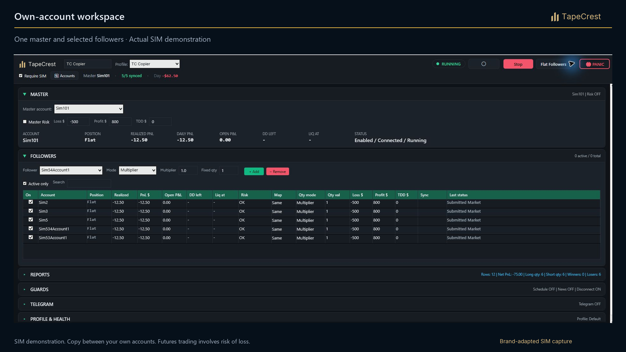Click the Telegram OFF status text

(589, 304)
